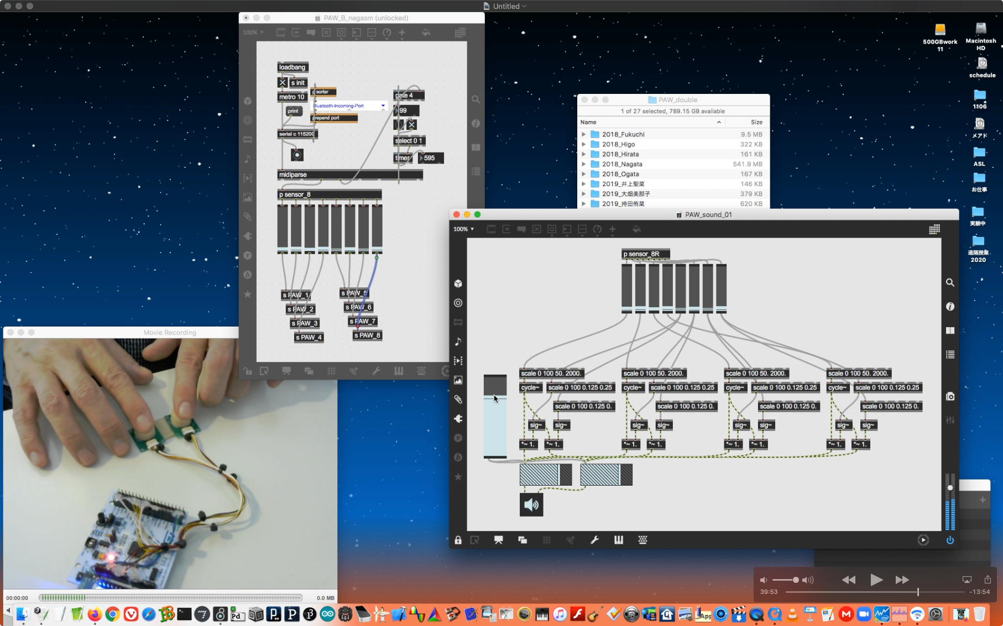Click the camera snapshot icon in right sidebar
Viewport: 1003px width, 626px height.
(x=950, y=397)
